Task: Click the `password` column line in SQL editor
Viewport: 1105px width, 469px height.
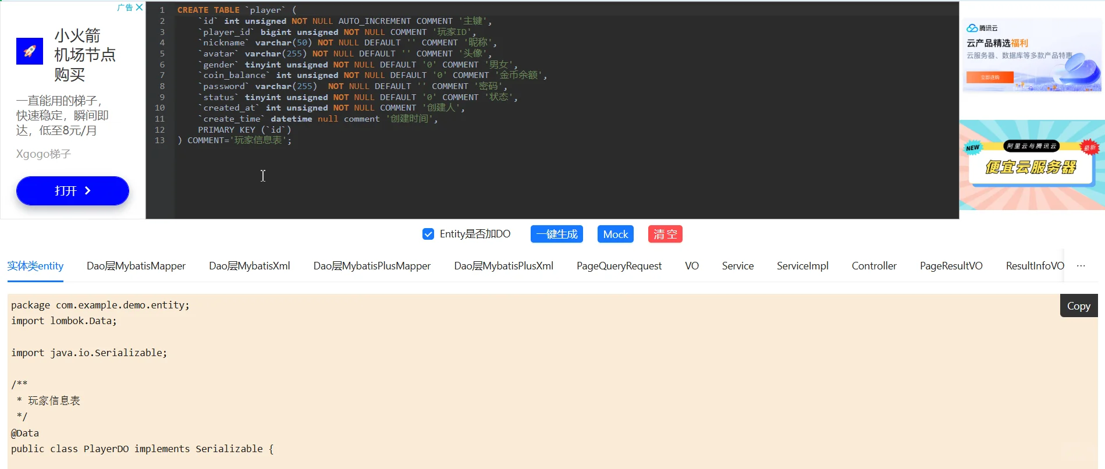Action: [353, 86]
